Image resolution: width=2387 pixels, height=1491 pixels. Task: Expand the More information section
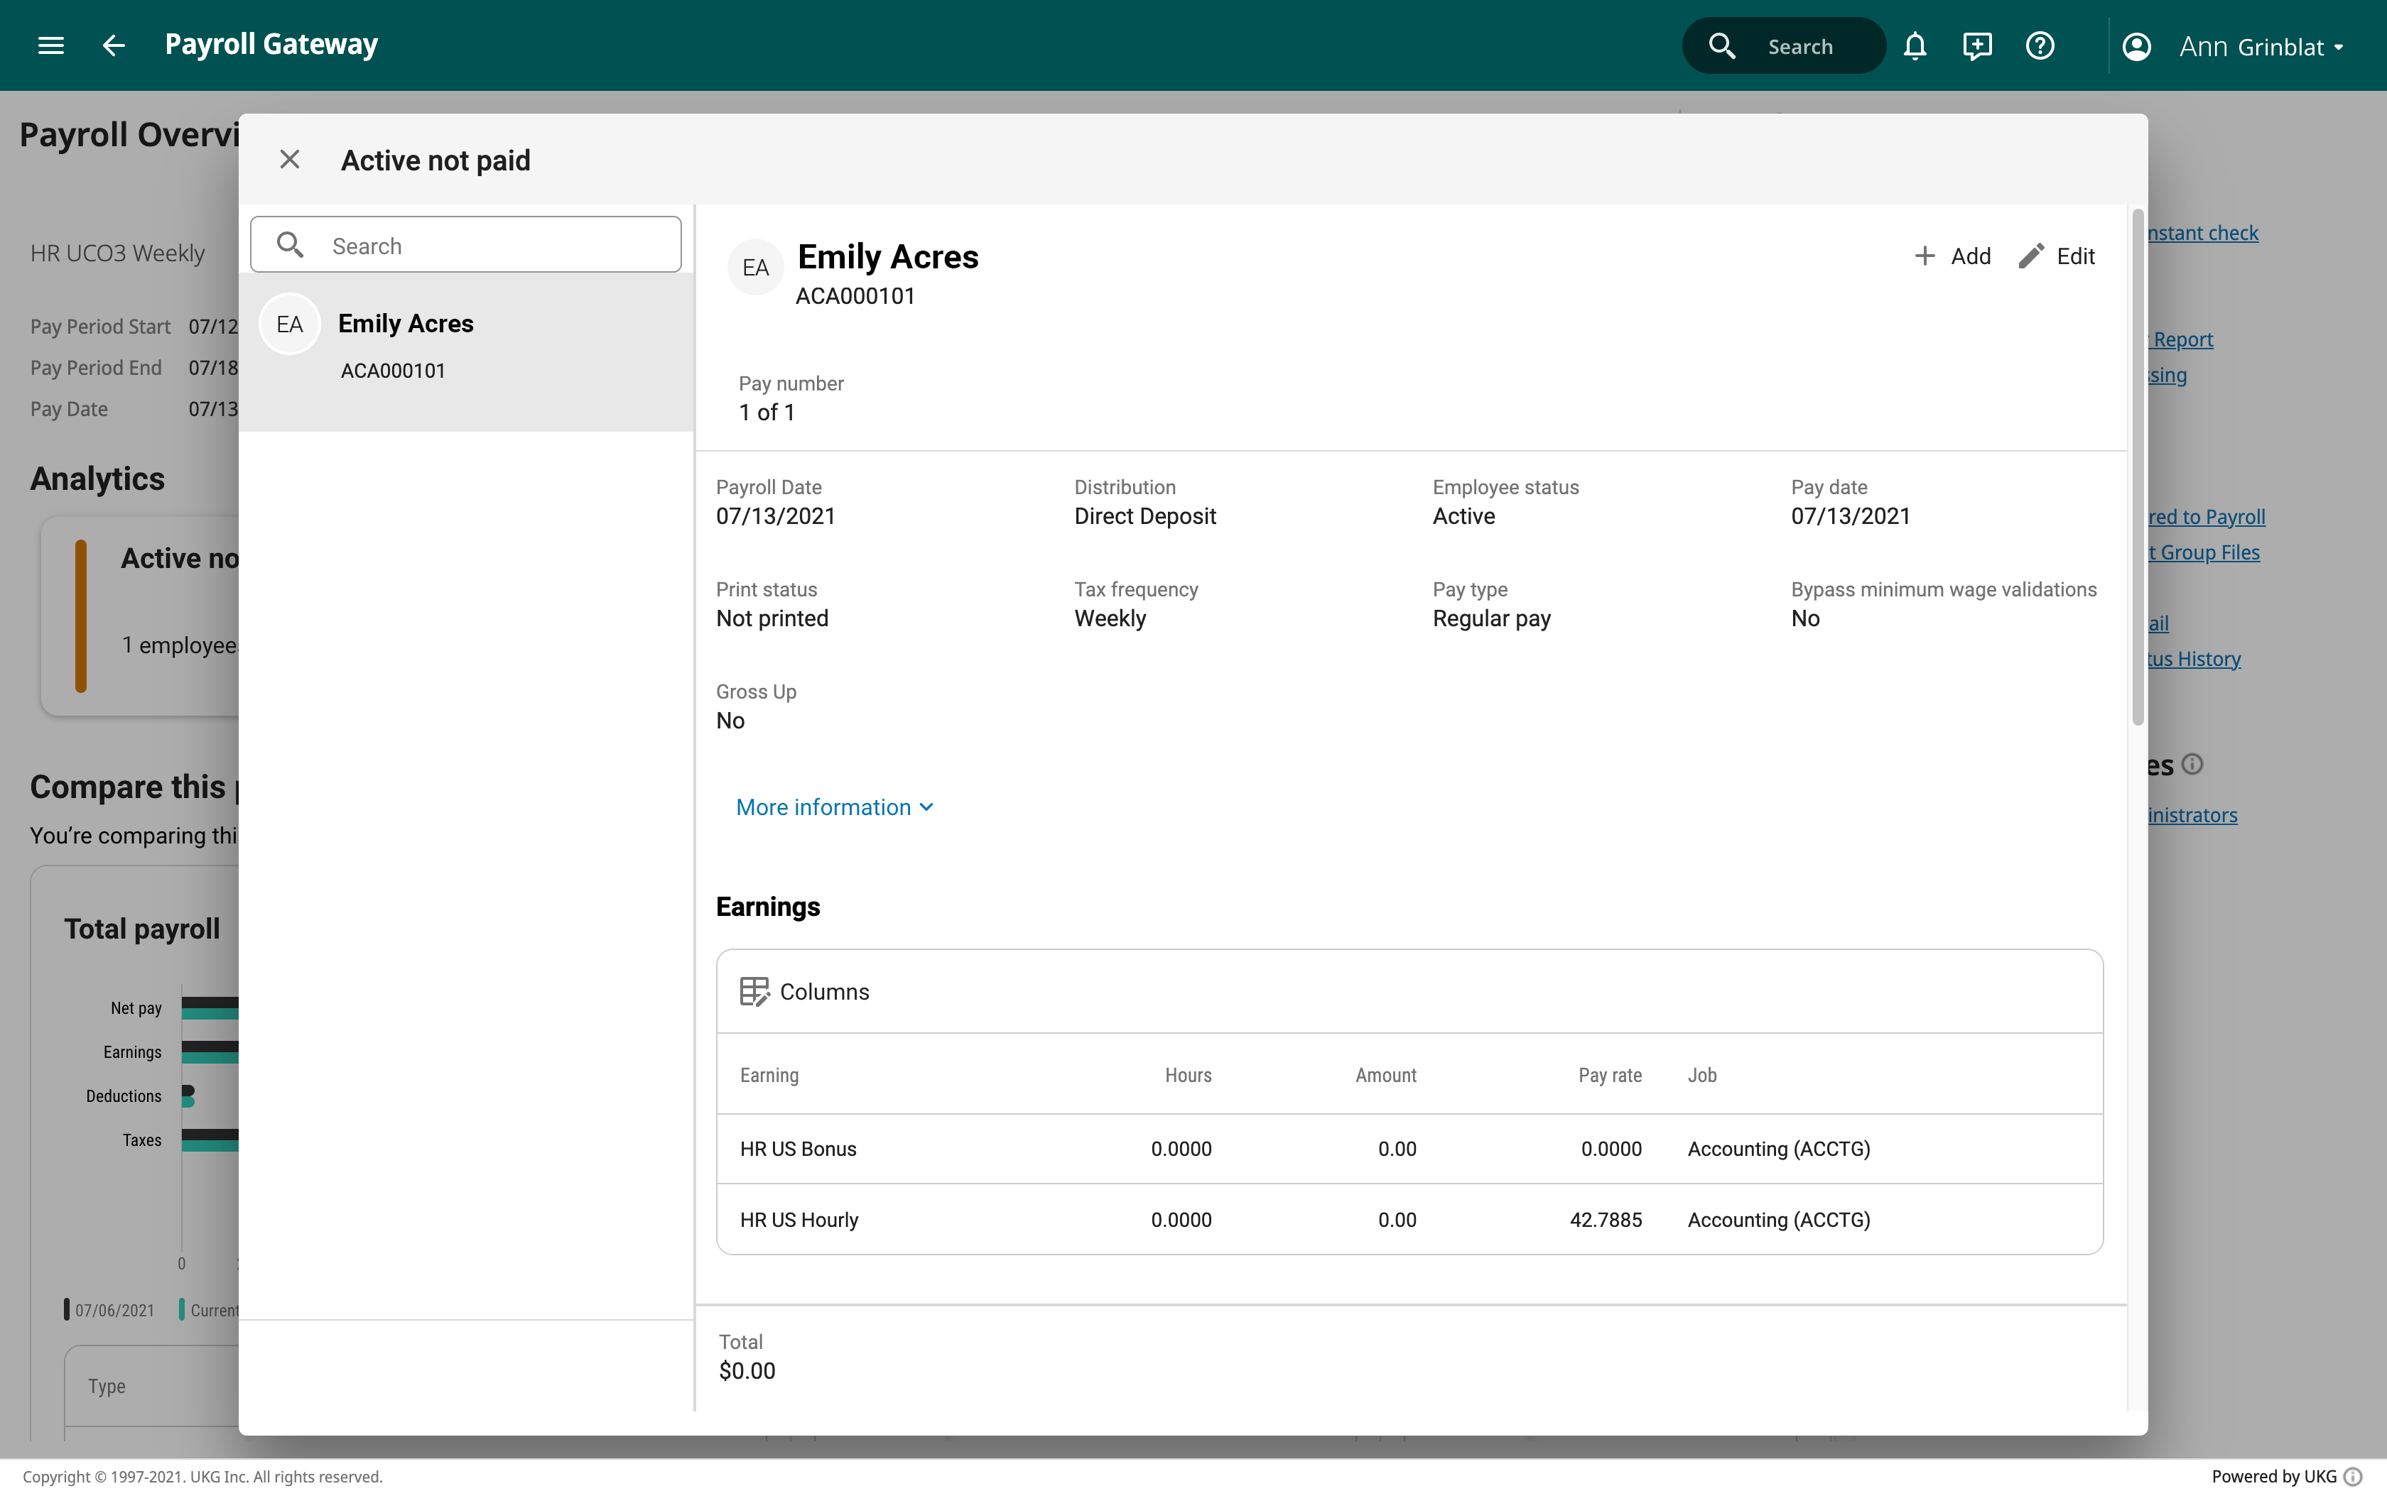click(835, 807)
